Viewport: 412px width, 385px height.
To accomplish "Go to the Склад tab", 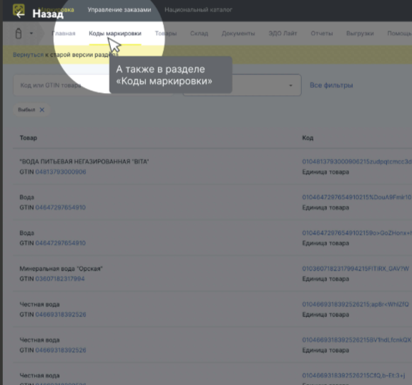I will click(x=199, y=34).
